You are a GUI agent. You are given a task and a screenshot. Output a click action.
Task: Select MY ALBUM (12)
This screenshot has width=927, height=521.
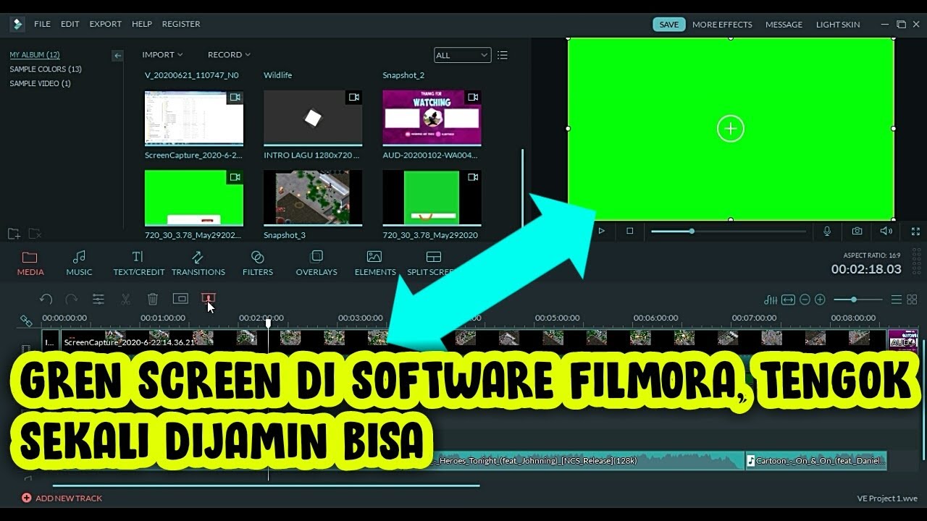click(x=35, y=55)
